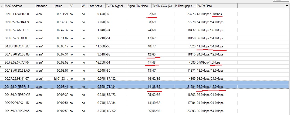Select client row 10:FE:ED:41:B7:1F

17,14
